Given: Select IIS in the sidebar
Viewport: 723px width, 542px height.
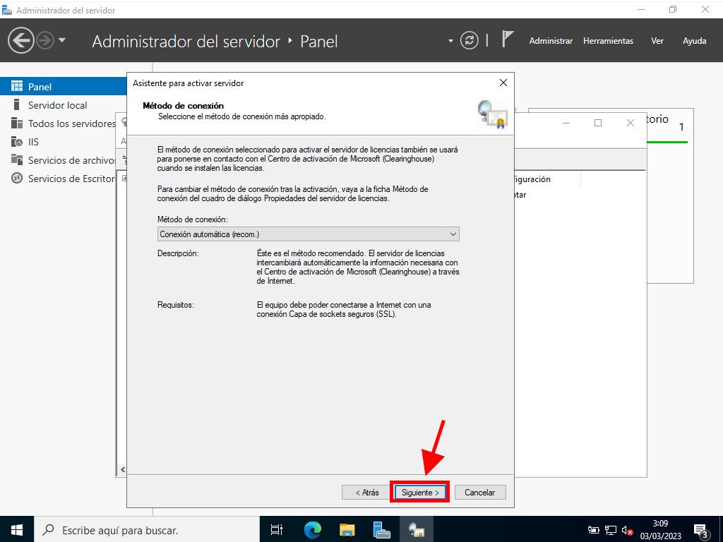Looking at the screenshot, I should [33, 142].
